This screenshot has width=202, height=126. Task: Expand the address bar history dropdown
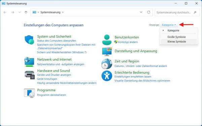(141, 12)
